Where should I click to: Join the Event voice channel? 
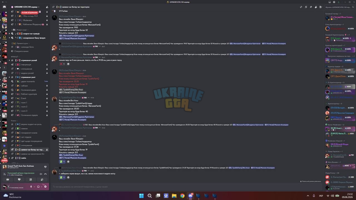(x=29, y=98)
